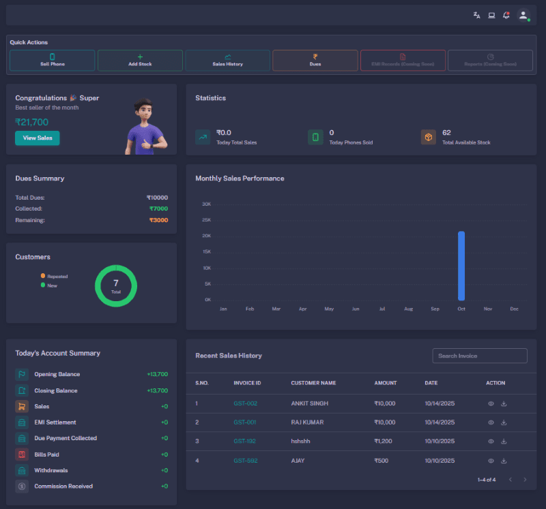Image resolution: width=546 pixels, height=509 pixels.
Task: Open the user profile avatar menu
Action: [523, 16]
